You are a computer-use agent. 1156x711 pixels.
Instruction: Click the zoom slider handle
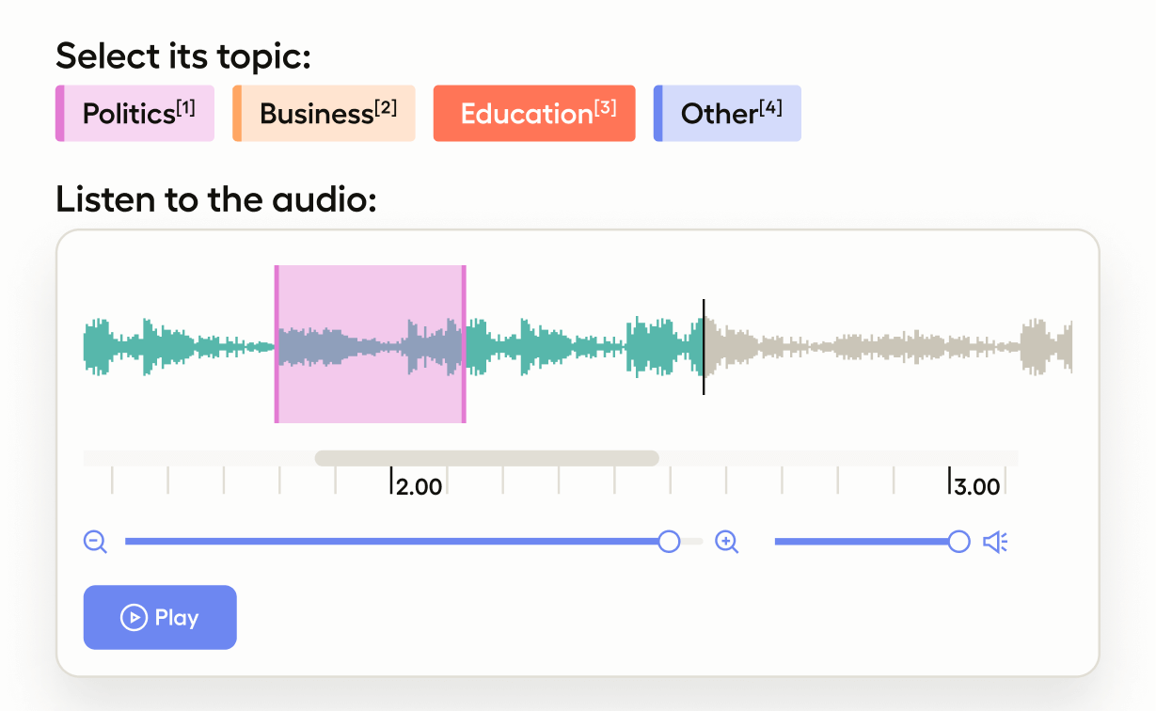click(669, 542)
